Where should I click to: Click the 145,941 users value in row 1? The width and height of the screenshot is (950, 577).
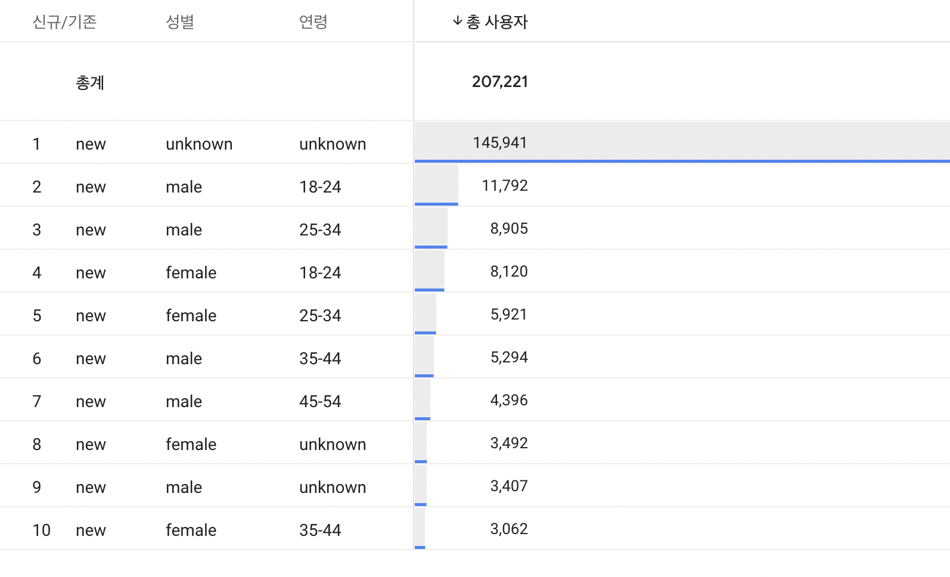(x=499, y=142)
